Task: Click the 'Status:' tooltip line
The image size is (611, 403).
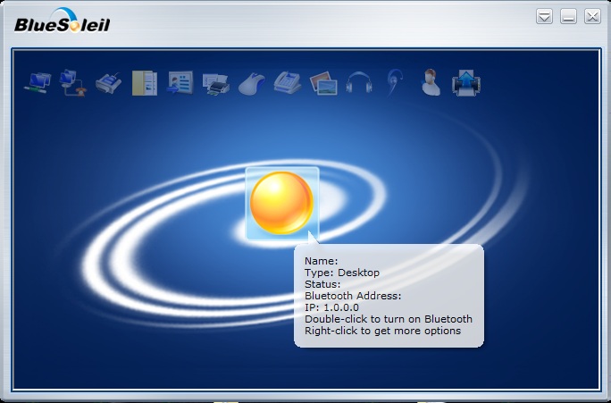Action: (322, 284)
